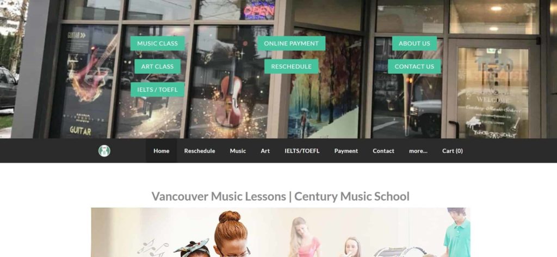
Task: Open the Payment navigation link
Action: coord(346,151)
